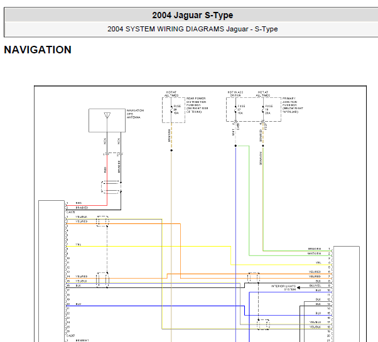The height and width of the screenshot is (342, 378).
Task: Click the YEL/BLU label at right connector pin 17
Action: tap(315, 323)
